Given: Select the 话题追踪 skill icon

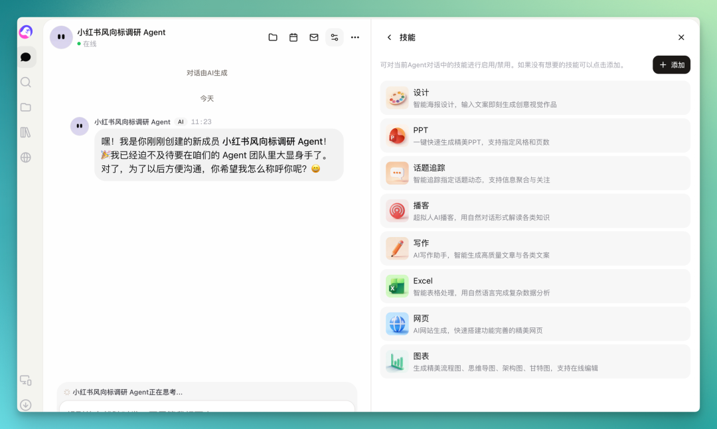Looking at the screenshot, I should pyautogui.click(x=397, y=173).
